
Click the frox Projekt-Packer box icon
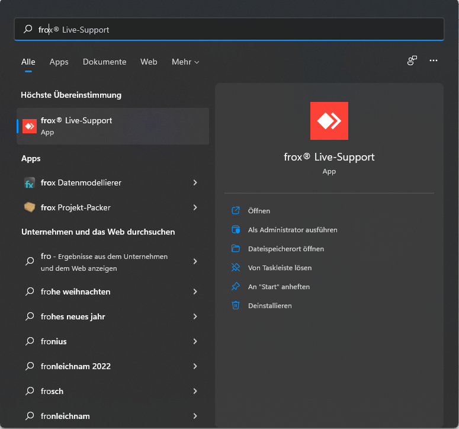click(x=30, y=207)
